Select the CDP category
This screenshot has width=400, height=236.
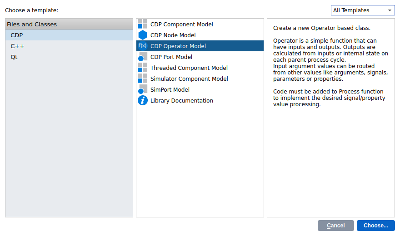click(17, 35)
